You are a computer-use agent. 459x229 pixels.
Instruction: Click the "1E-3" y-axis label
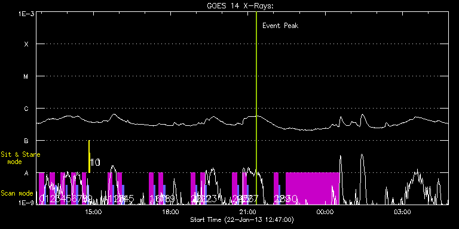26,14
